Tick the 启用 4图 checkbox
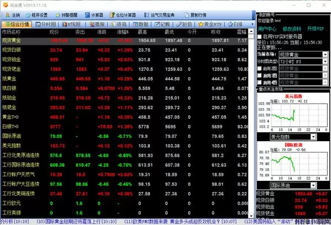The height and width of the screenshot is (225, 331). pyautogui.click(x=259, y=82)
